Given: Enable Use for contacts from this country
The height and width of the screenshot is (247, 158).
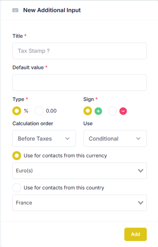Looking at the screenshot, I should tap(17, 188).
